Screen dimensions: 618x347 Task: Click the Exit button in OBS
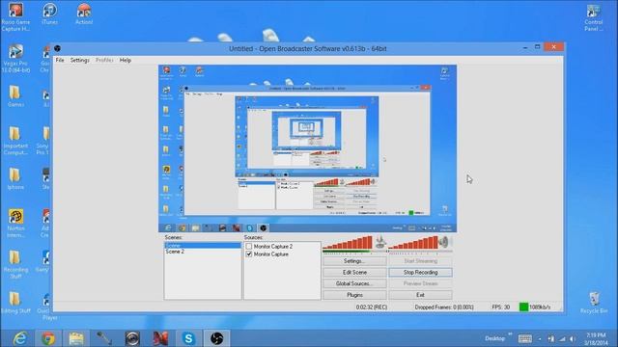[421, 295]
